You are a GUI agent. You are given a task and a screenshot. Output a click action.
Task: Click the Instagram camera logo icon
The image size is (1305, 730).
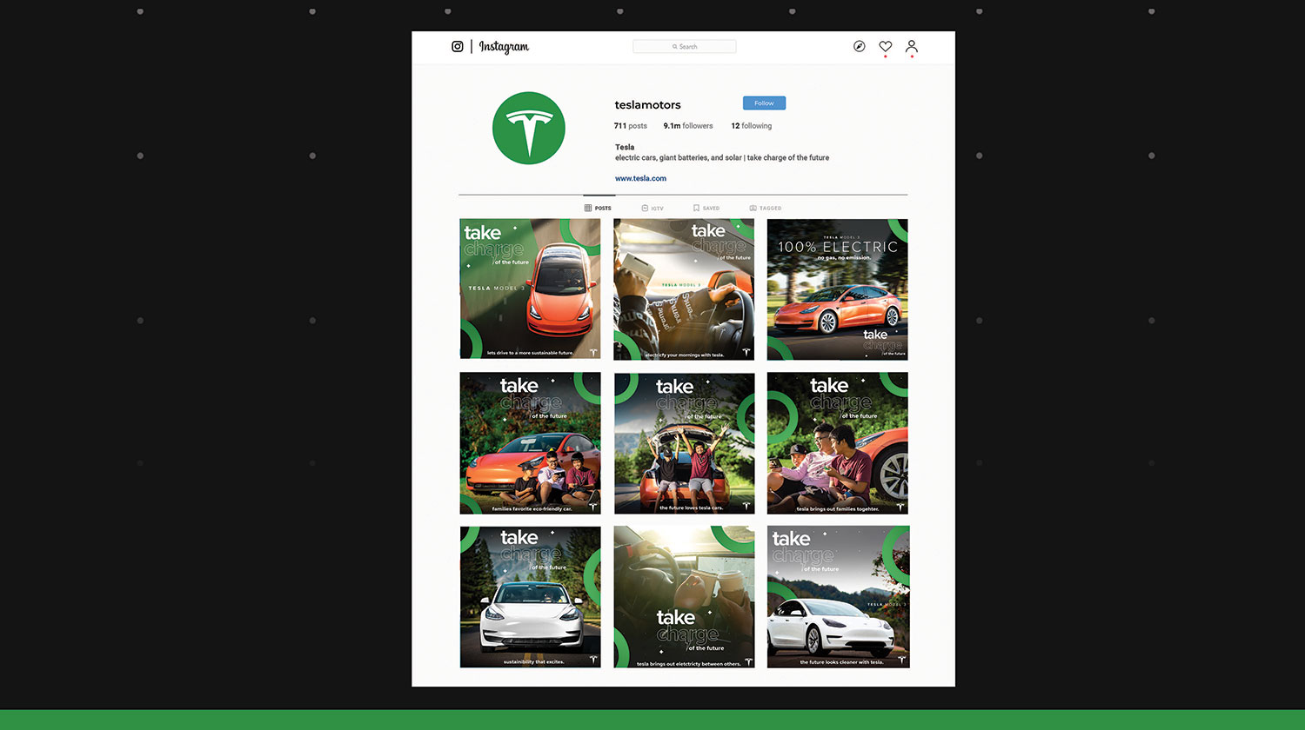pyautogui.click(x=458, y=47)
